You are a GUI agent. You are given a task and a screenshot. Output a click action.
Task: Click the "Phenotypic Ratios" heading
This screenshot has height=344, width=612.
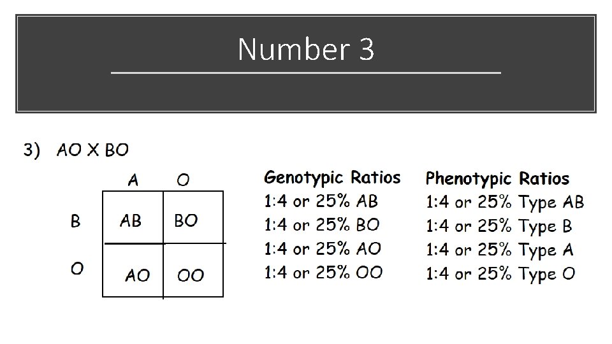click(497, 178)
